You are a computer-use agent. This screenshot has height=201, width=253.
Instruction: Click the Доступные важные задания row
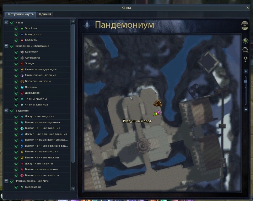[x=37, y=134]
